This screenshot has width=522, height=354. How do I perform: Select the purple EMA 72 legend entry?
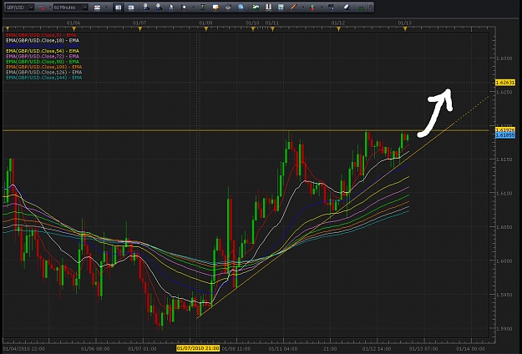pyautogui.click(x=43, y=56)
